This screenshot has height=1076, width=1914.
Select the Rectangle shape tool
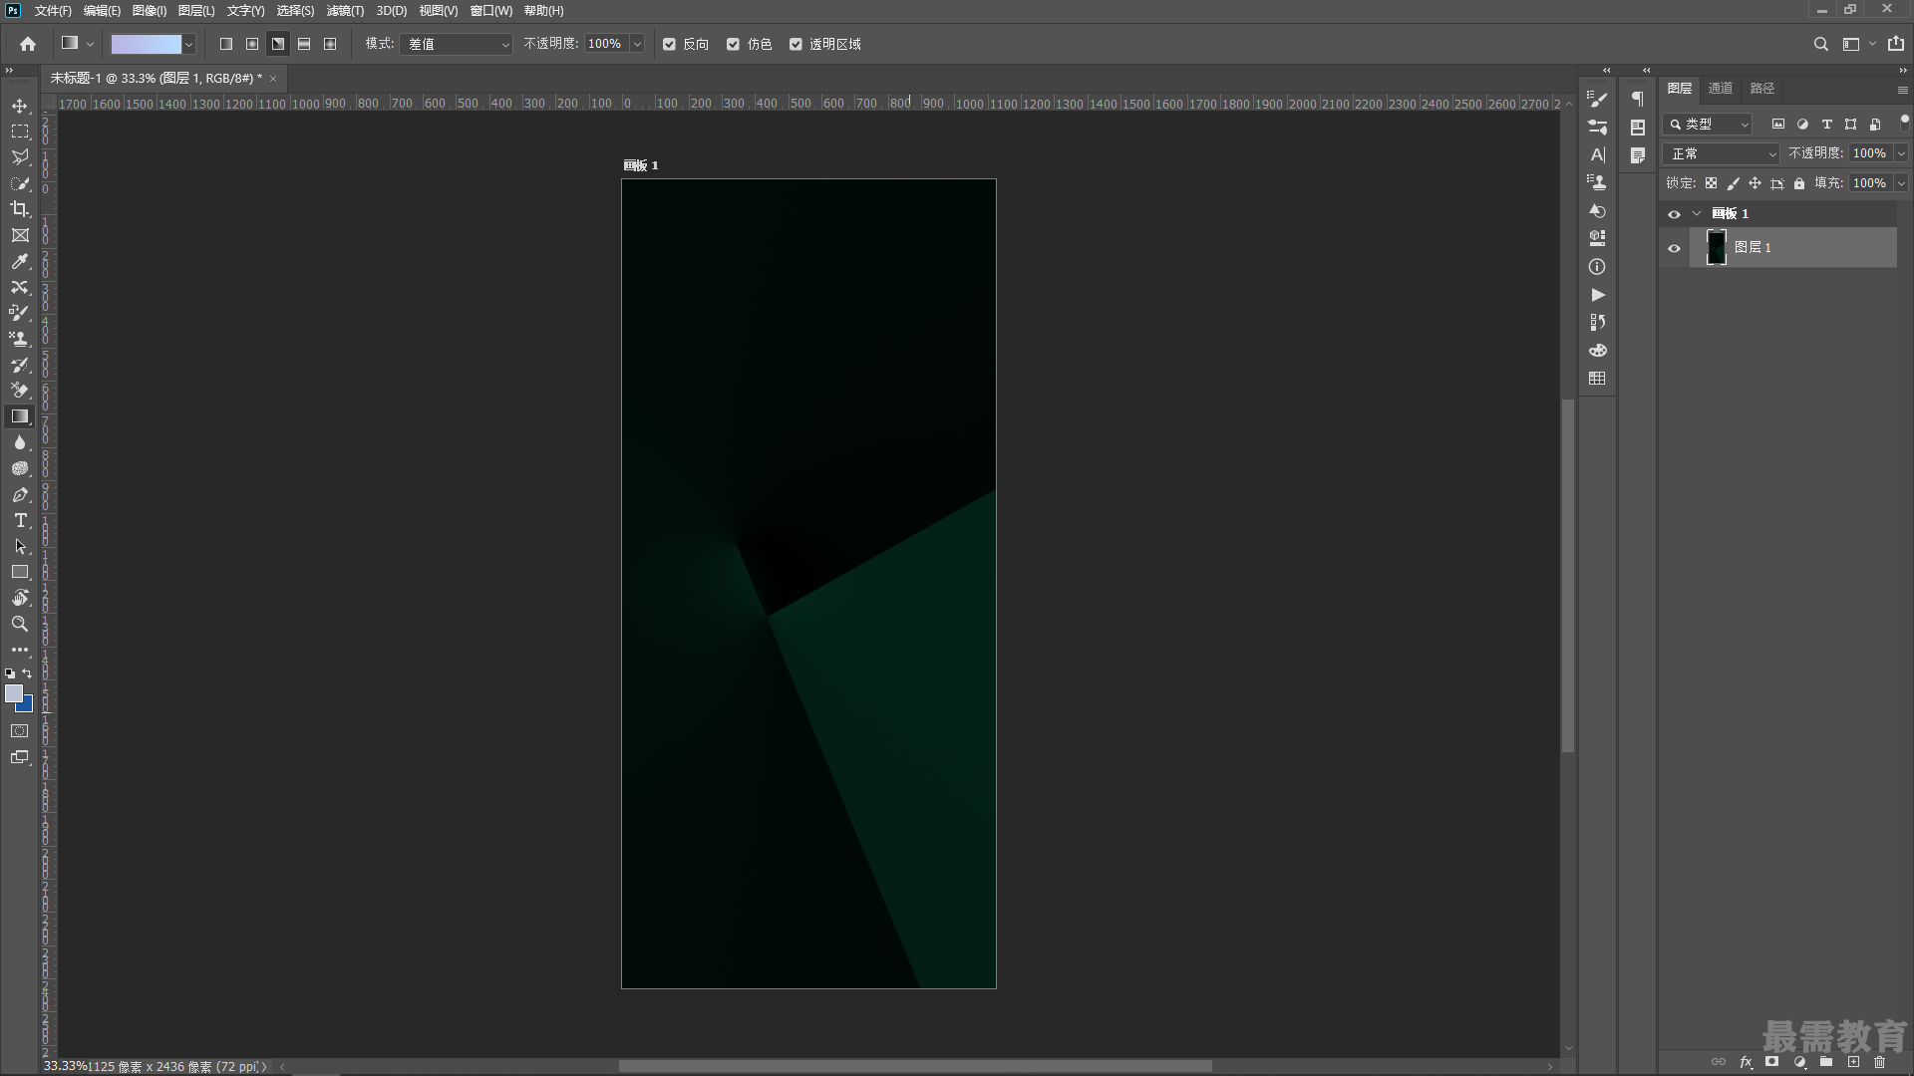(x=20, y=572)
